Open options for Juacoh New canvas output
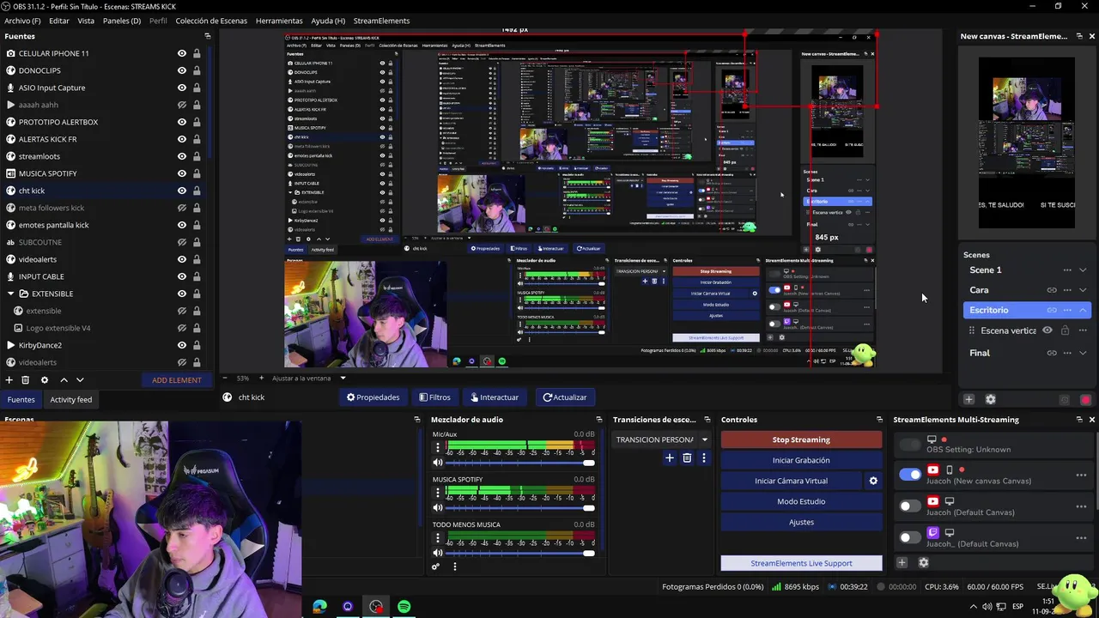Viewport: 1099px width, 618px height. 1081,475
